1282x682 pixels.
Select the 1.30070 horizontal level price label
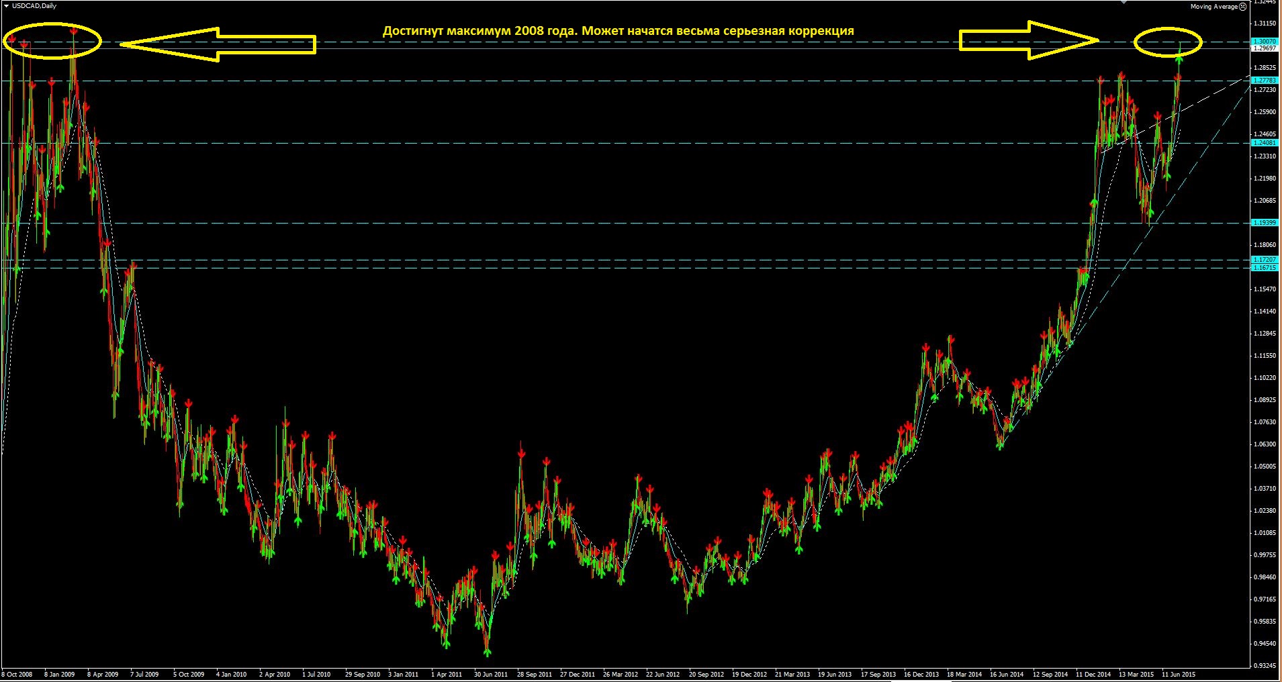pyautogui.click(x=1265, y=42)
